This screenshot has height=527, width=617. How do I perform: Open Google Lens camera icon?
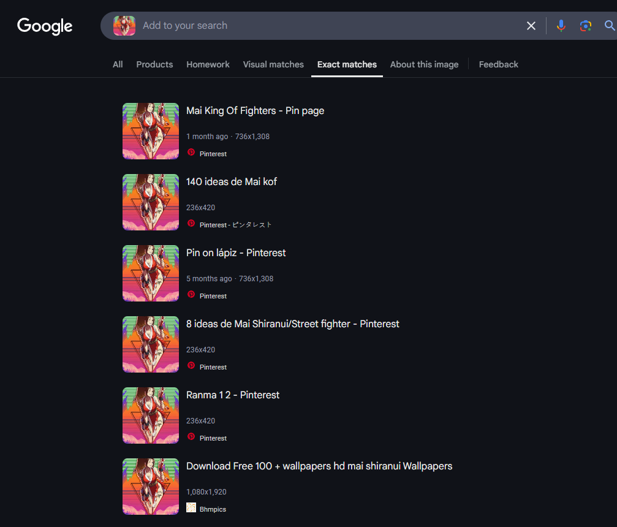586,26
